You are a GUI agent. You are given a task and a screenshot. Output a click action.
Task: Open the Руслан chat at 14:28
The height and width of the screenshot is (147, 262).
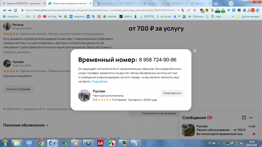219,130
